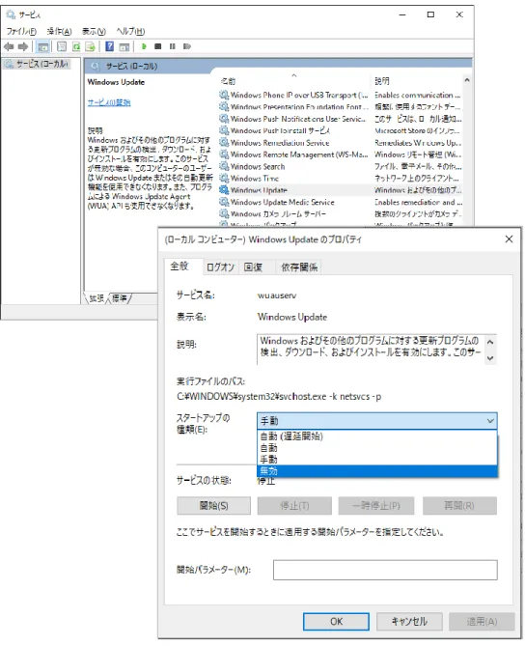Toggle the show/hide console tree icon
This screenshot has height=646, width=525.
pyautogui.click(x=42, y=46)
